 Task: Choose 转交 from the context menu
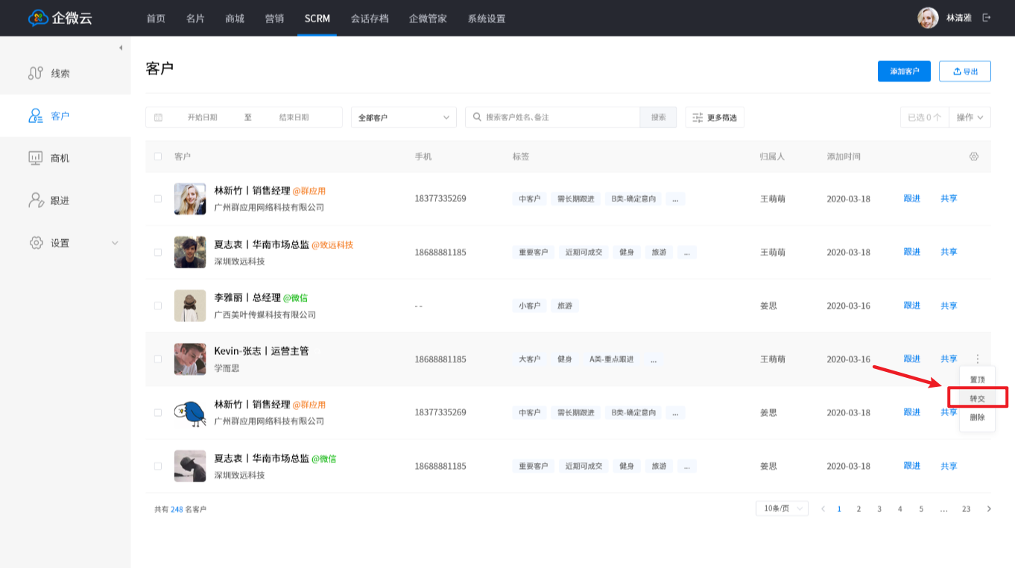(x=977, y=398)
